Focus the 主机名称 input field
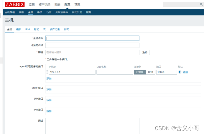 [92, 38]
